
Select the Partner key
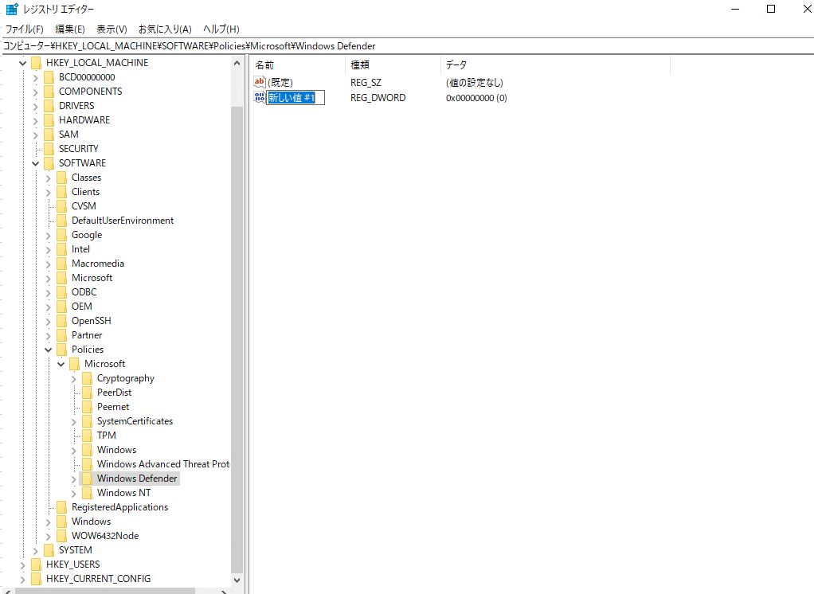[87, 335]
